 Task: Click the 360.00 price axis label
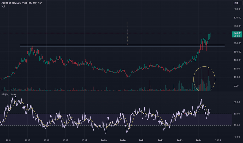click(x=237, y=9)
